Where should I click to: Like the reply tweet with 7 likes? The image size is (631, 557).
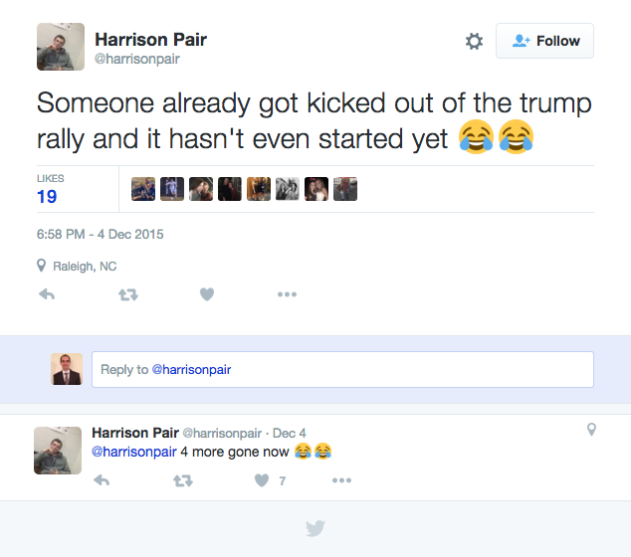(262, 480)
